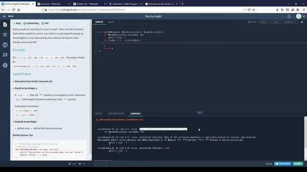Viewport: 307px width, 172px height.
Task: Reload the page
Action: pos(13,10)
